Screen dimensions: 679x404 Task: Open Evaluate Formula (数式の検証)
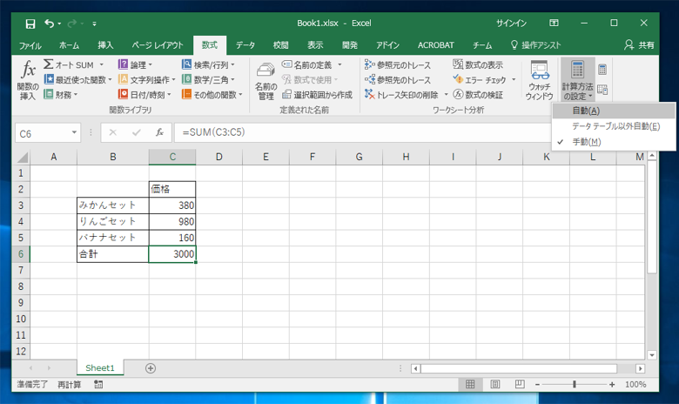coord(478,94)
